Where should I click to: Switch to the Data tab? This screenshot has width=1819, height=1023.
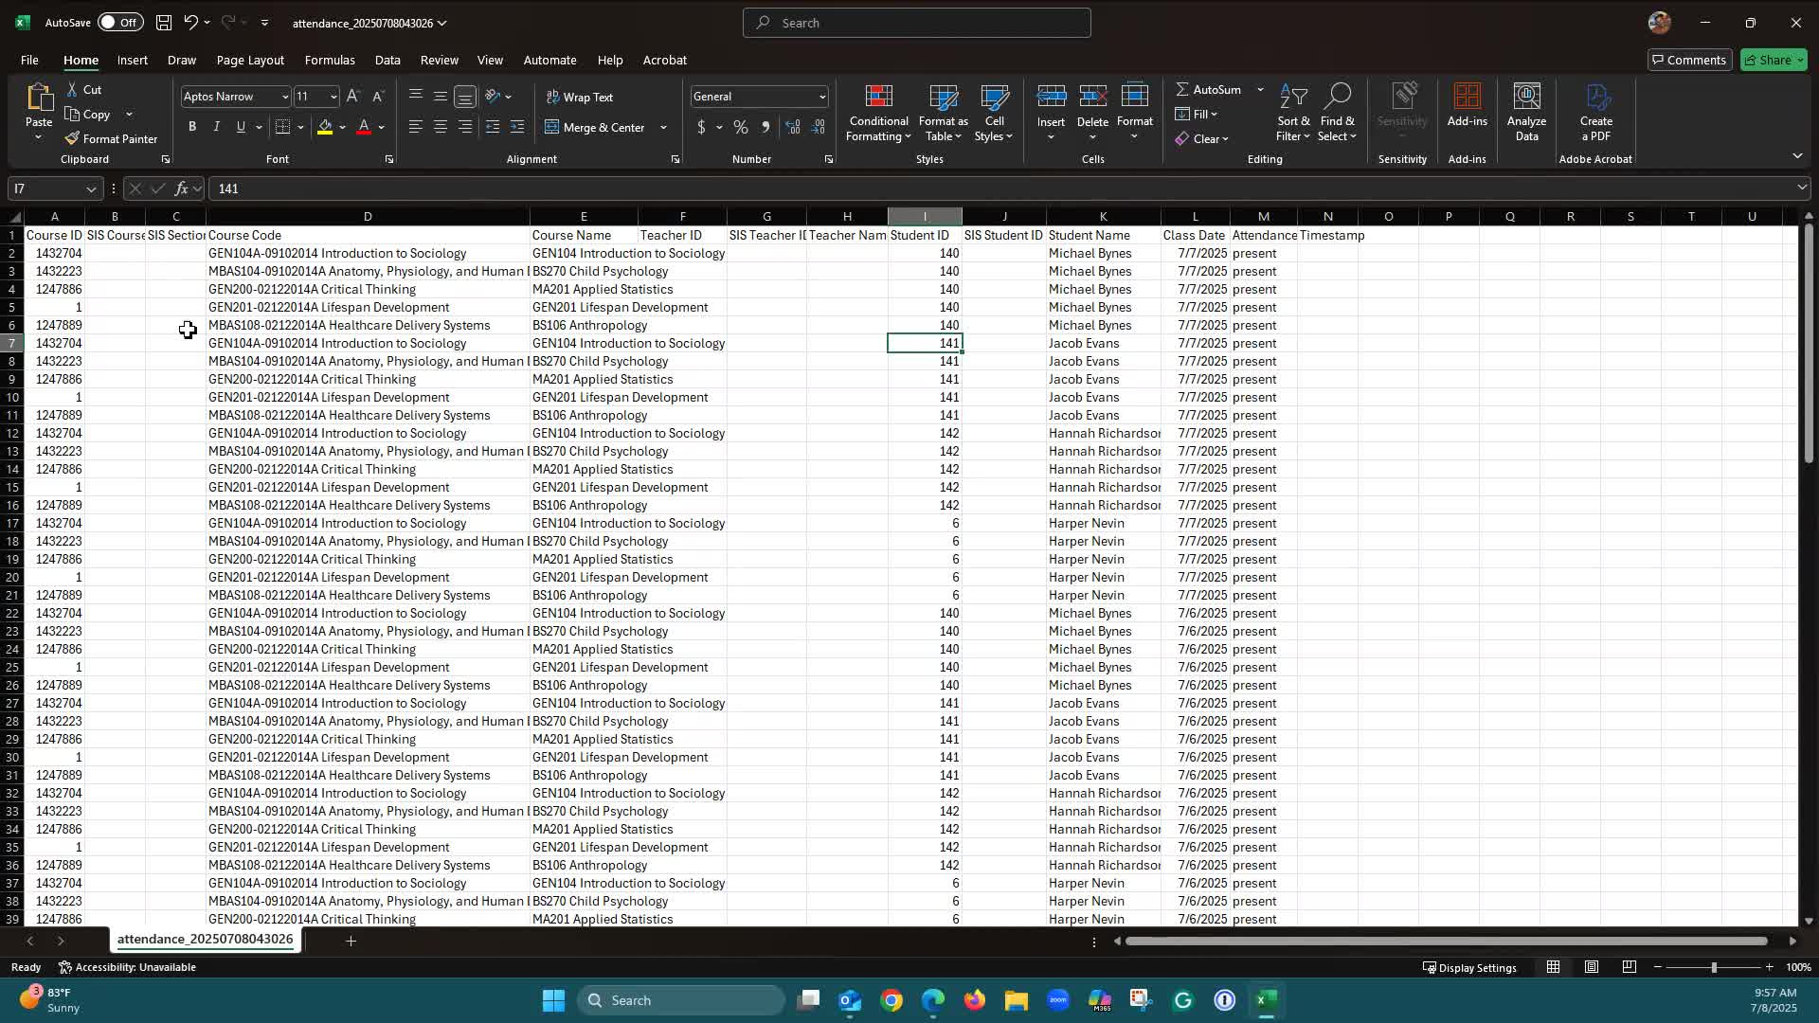(387, 60)
